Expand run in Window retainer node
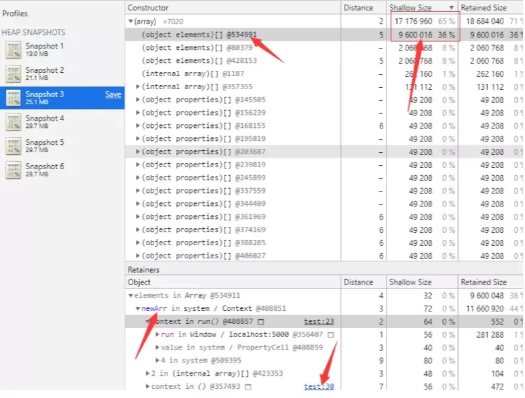525x398 pixels. point(157,335)
